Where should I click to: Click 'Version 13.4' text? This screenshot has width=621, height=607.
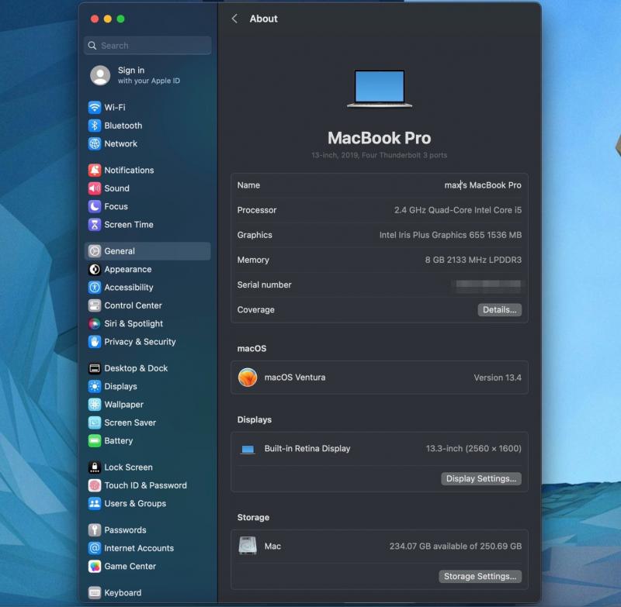(498, 378)
